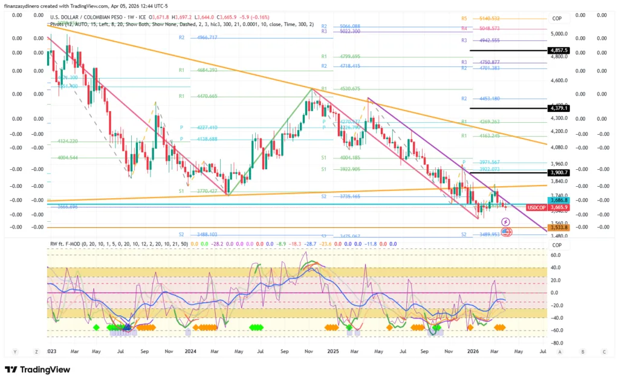Click the B axis button
Viewport: 619px width, 382px height.
pos(582,351)
